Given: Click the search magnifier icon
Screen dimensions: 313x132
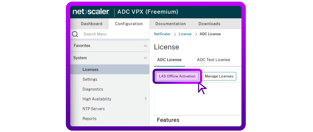Looking at the screenshot, I should coord(75,34).
